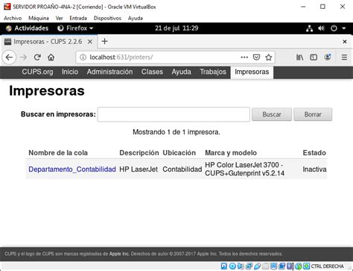
Task: Open VirtualBox Archivo menu
Action: tap(13, 18)
